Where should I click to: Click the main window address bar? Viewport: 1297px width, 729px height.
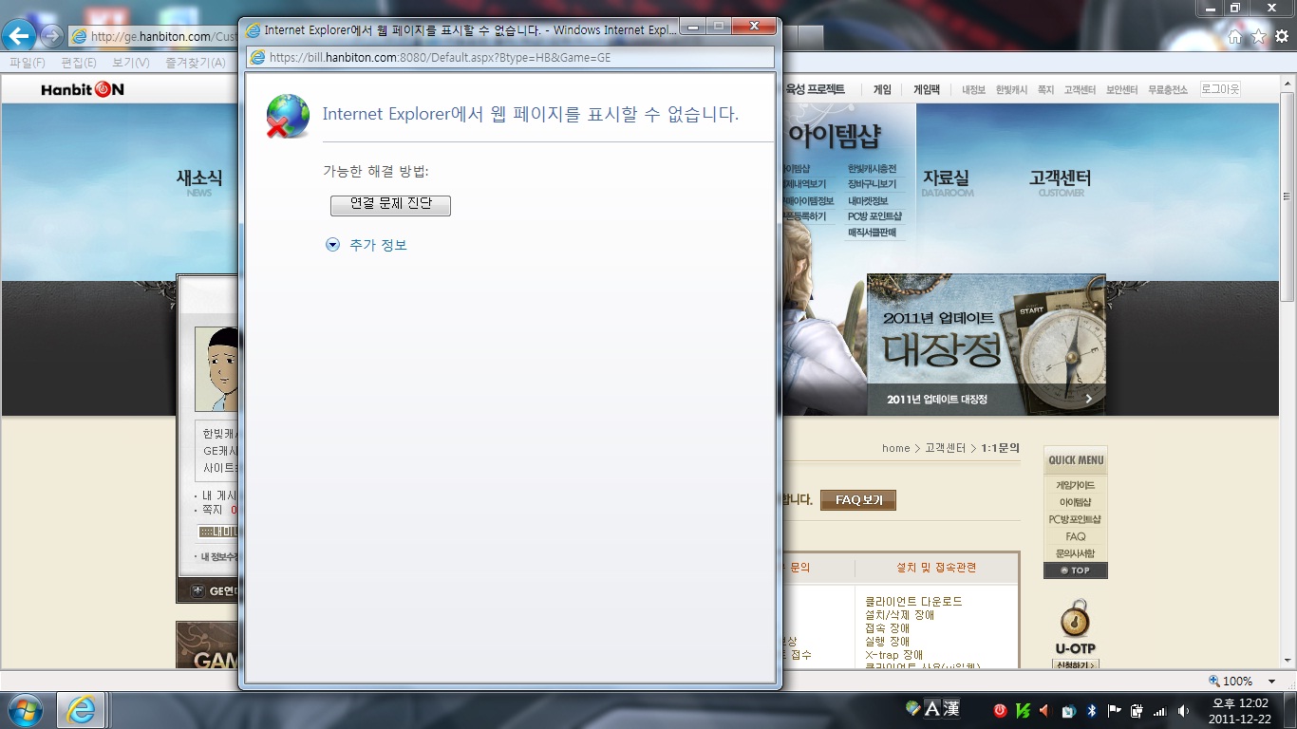pyautogui.click(x=152, y=36)
